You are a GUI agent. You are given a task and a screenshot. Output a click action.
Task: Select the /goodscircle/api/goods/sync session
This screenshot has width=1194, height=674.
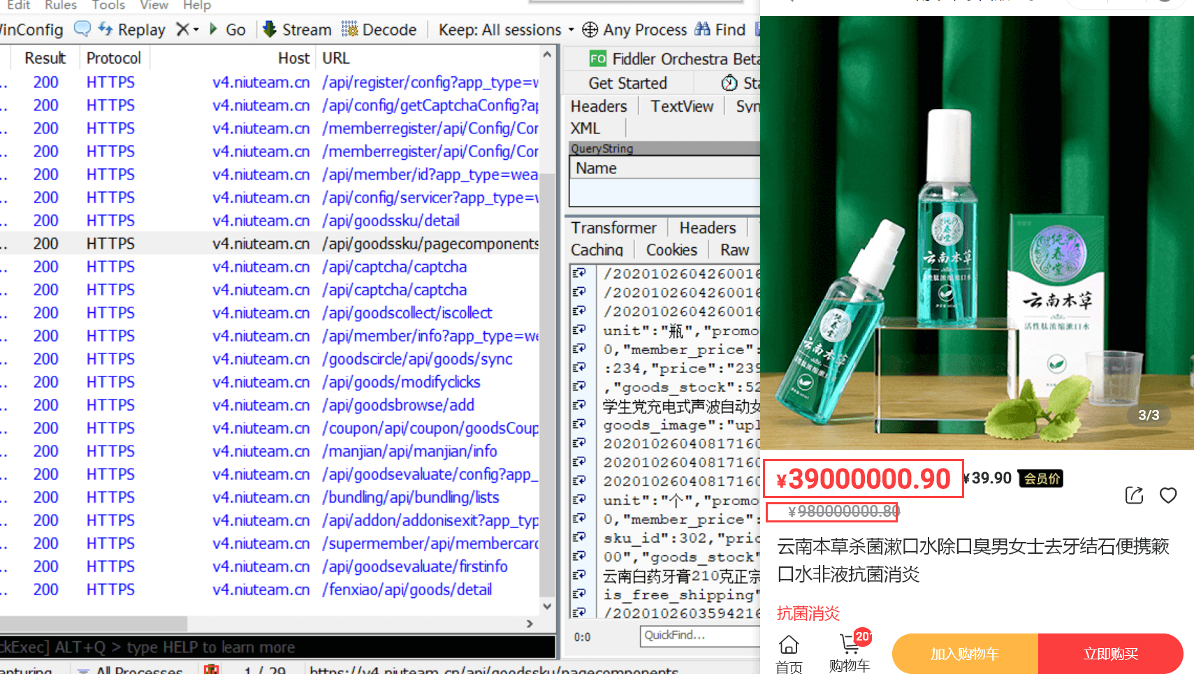click(270, 359)
